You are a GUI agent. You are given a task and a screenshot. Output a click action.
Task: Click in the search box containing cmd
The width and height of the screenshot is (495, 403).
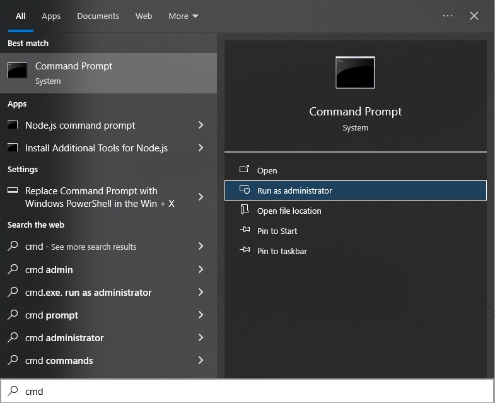coord(247,391)
